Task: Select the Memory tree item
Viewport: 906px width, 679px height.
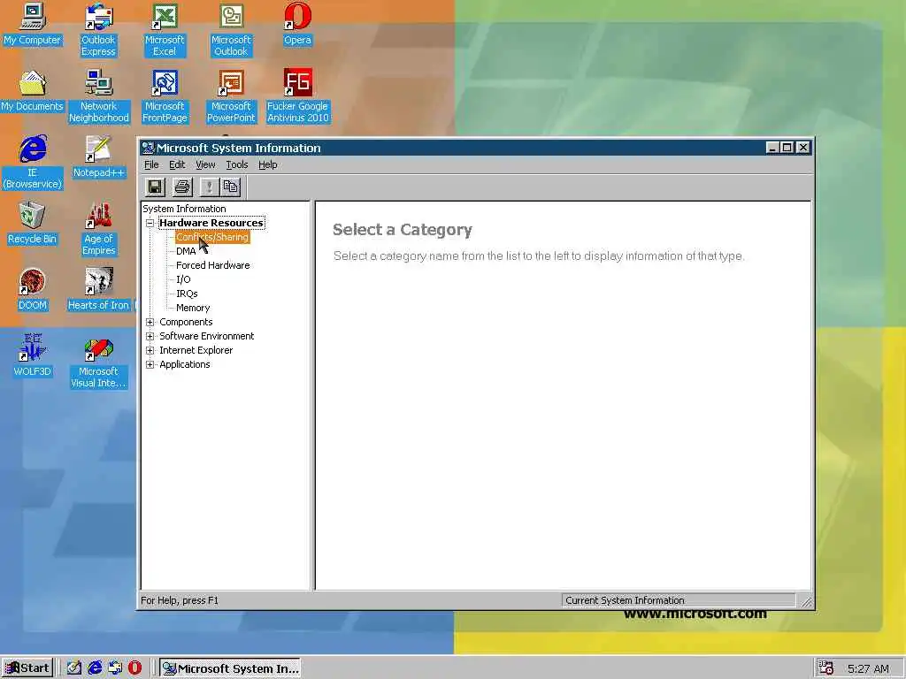Action: [192, 308]
